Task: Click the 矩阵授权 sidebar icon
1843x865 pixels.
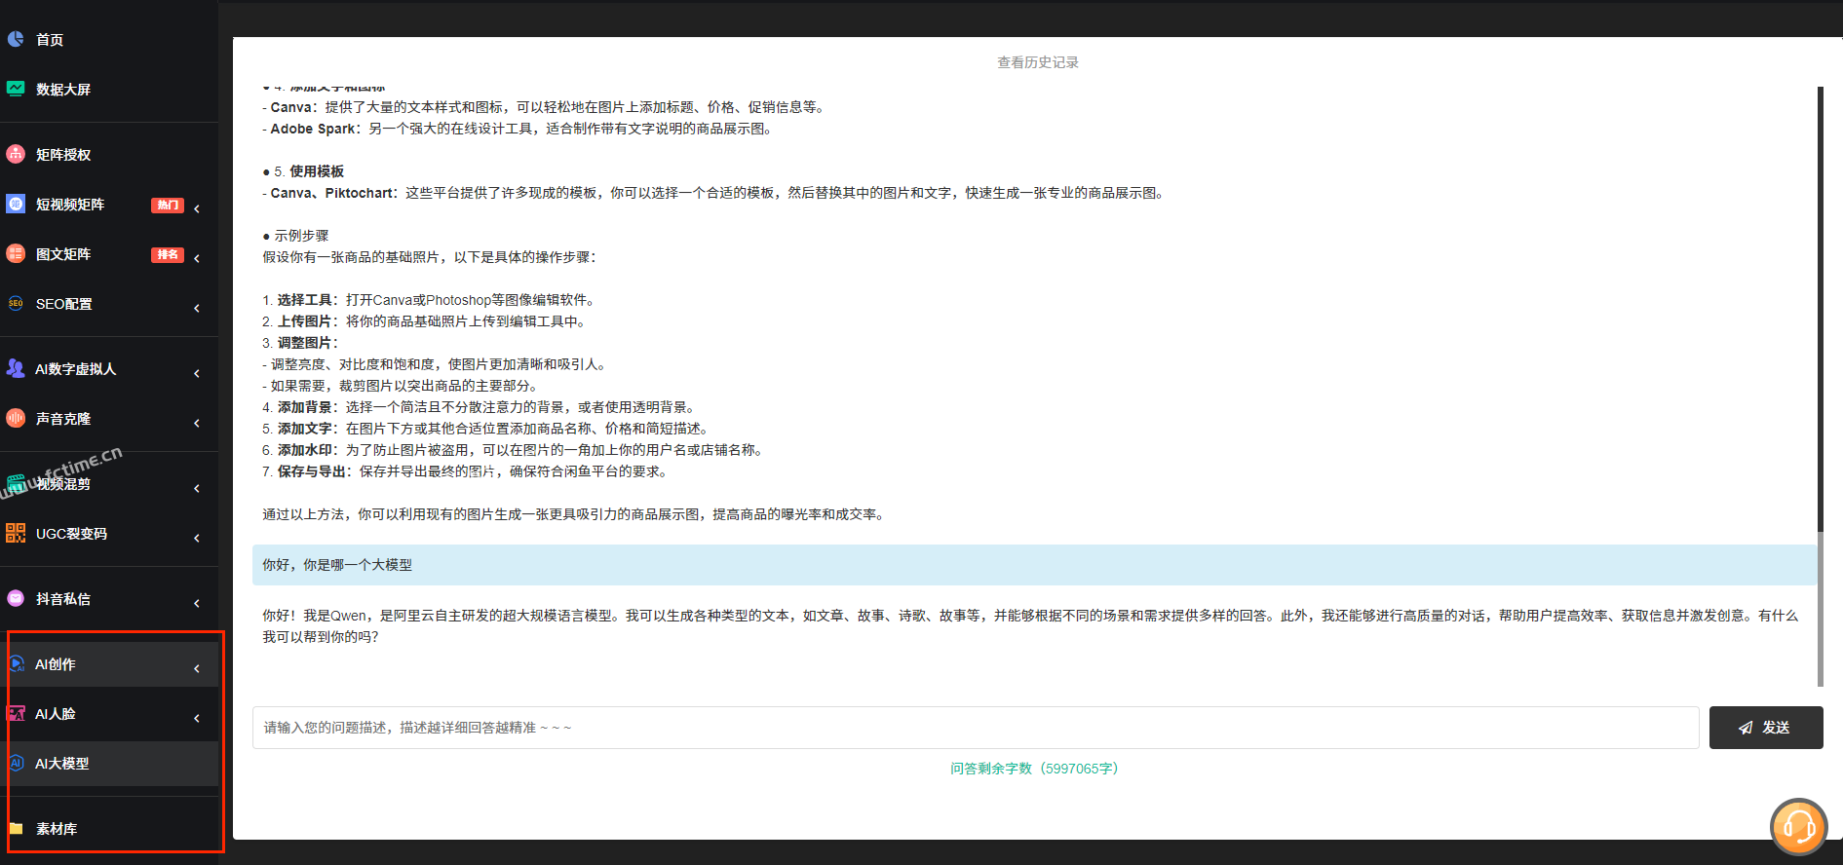Action: [x=16, y=154]
